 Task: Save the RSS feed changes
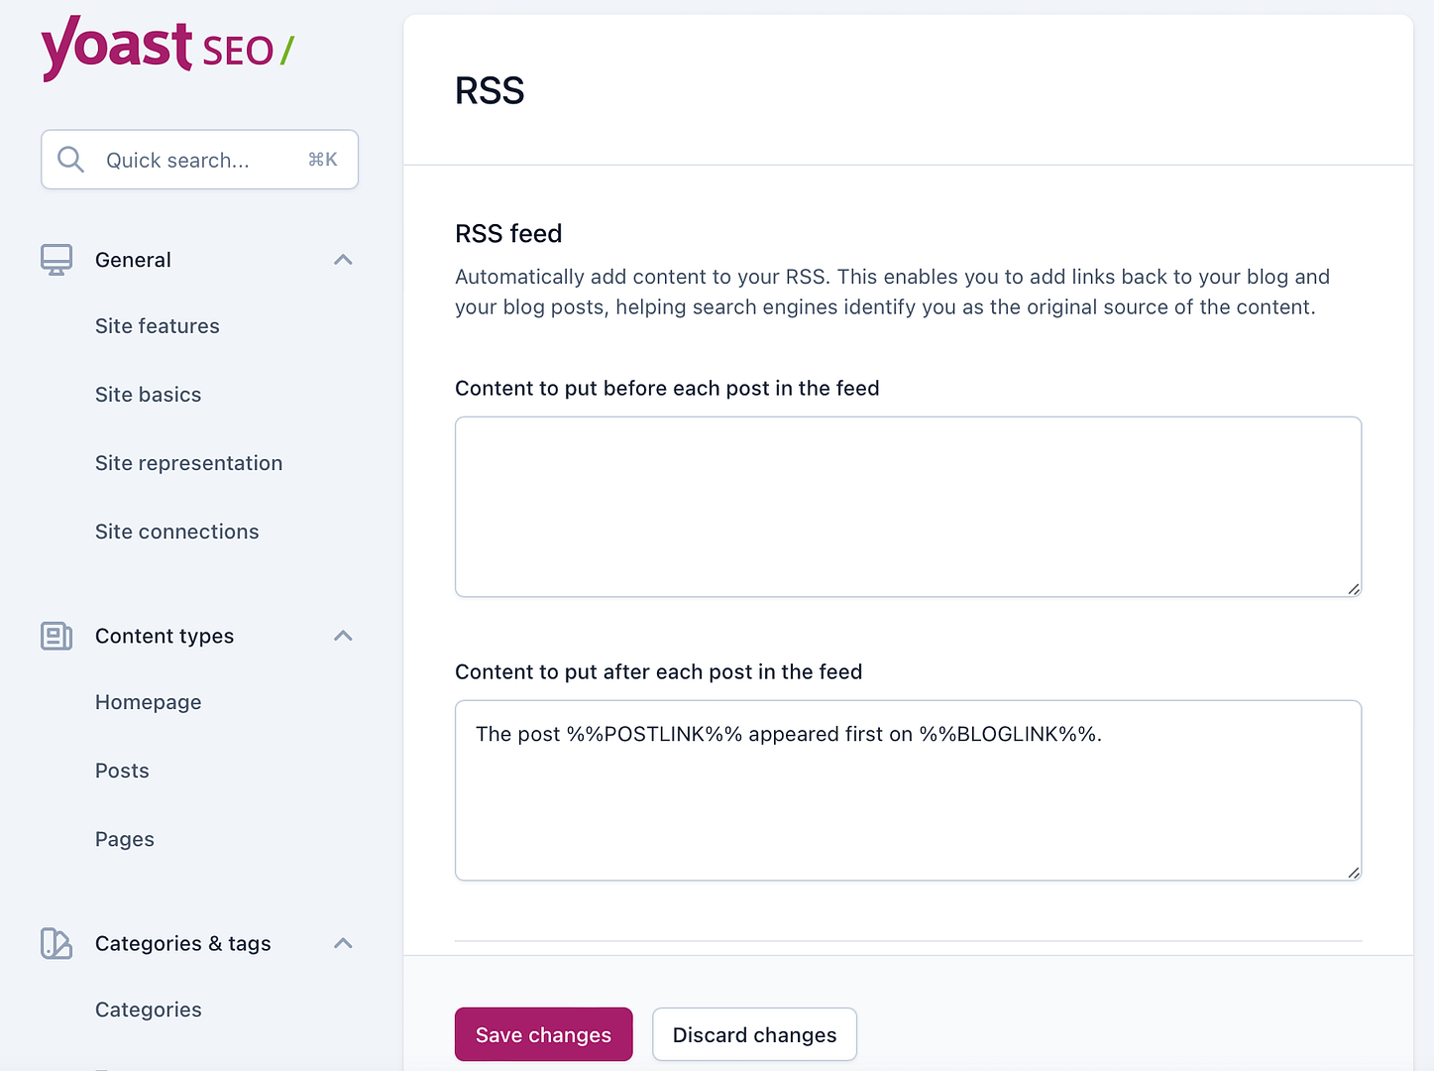543,1034
